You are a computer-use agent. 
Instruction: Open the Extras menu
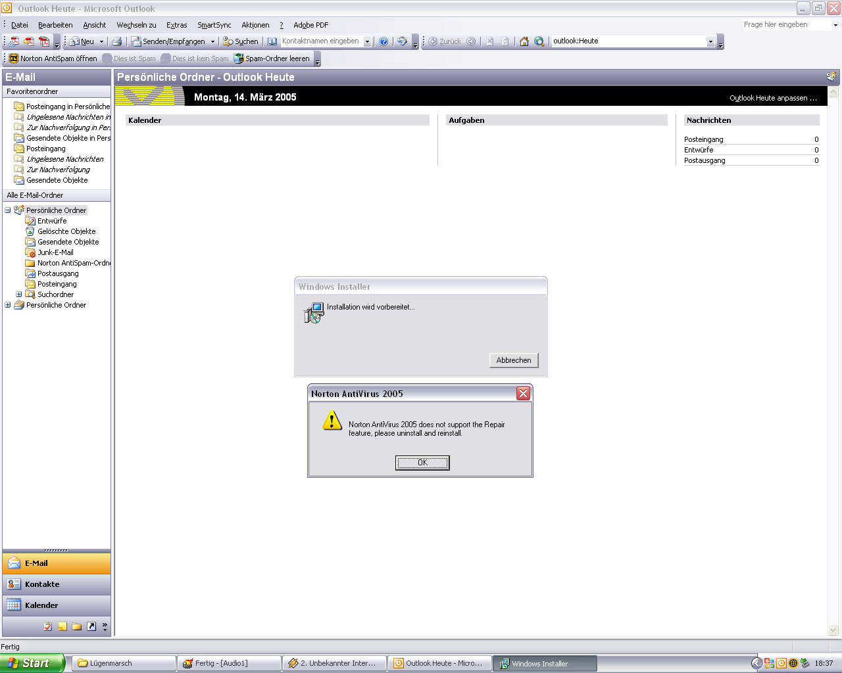(177, 25)
